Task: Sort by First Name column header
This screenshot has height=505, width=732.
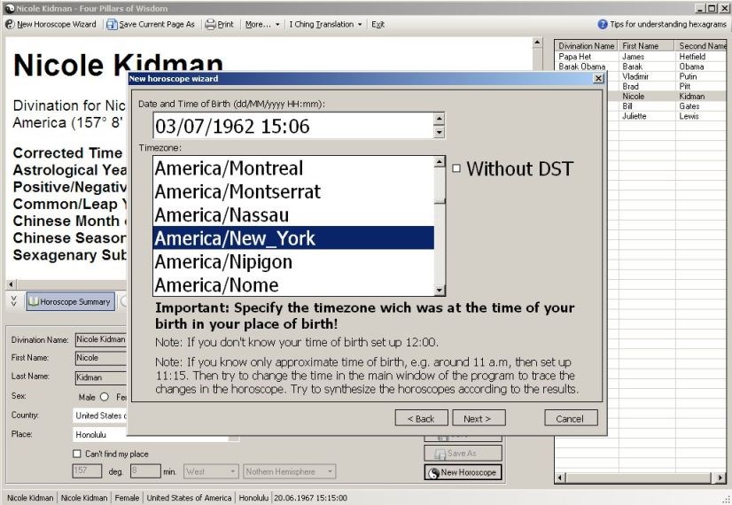Action: coord(647,46)
